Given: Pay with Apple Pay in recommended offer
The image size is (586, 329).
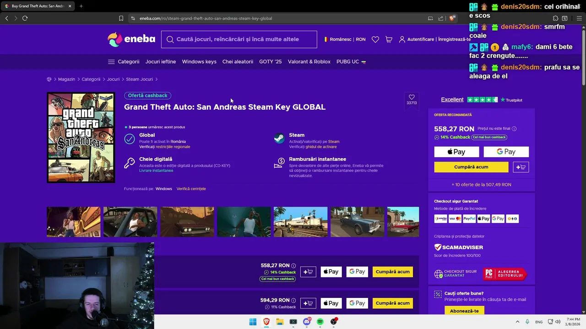Looking at the screenshot, I should [x=456, y=152].
